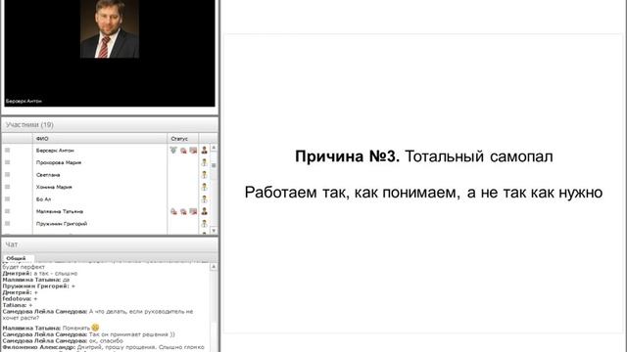The width and height of the screenshot is (627, 352).
Task: Tick the checkbox next to Хонина Мария
Action: (x=7, y=187)
